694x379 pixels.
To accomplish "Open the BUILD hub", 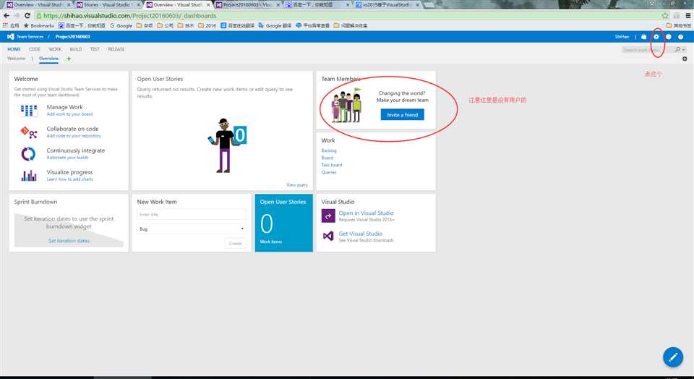I will 76,49.
